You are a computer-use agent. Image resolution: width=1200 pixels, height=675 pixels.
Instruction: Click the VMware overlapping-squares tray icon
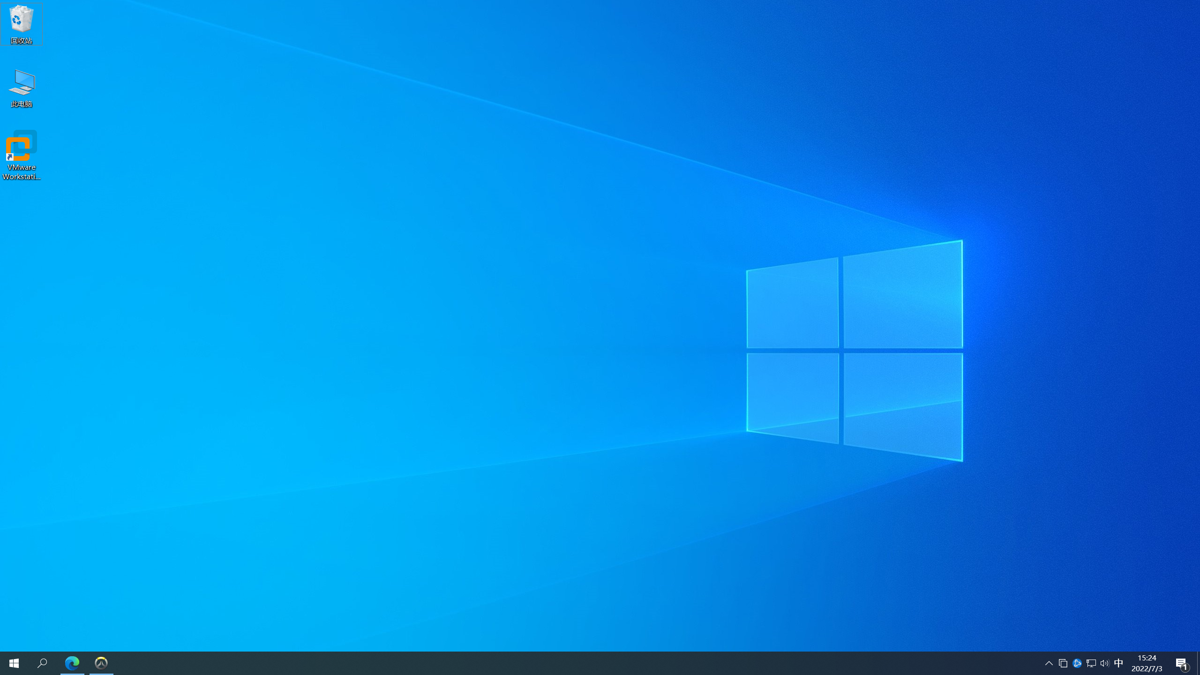1063,663
